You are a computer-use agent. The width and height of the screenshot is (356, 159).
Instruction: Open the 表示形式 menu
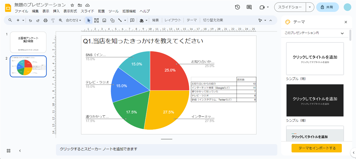click(70, 11)
